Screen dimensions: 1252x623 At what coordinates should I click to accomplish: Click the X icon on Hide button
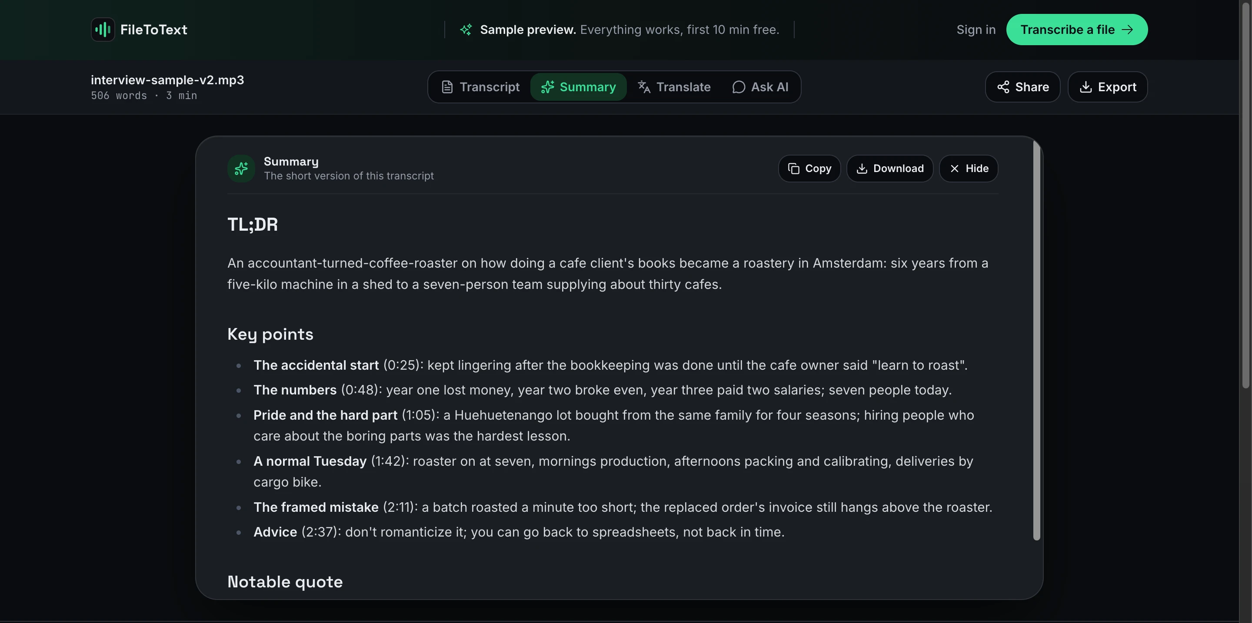point(955,169)
